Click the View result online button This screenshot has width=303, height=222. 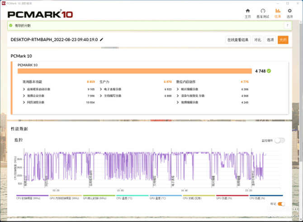pos(238,40)
